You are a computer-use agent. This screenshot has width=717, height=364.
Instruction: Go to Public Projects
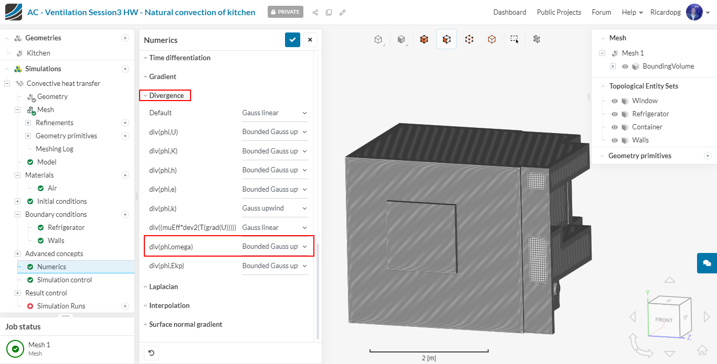point(559,12)
